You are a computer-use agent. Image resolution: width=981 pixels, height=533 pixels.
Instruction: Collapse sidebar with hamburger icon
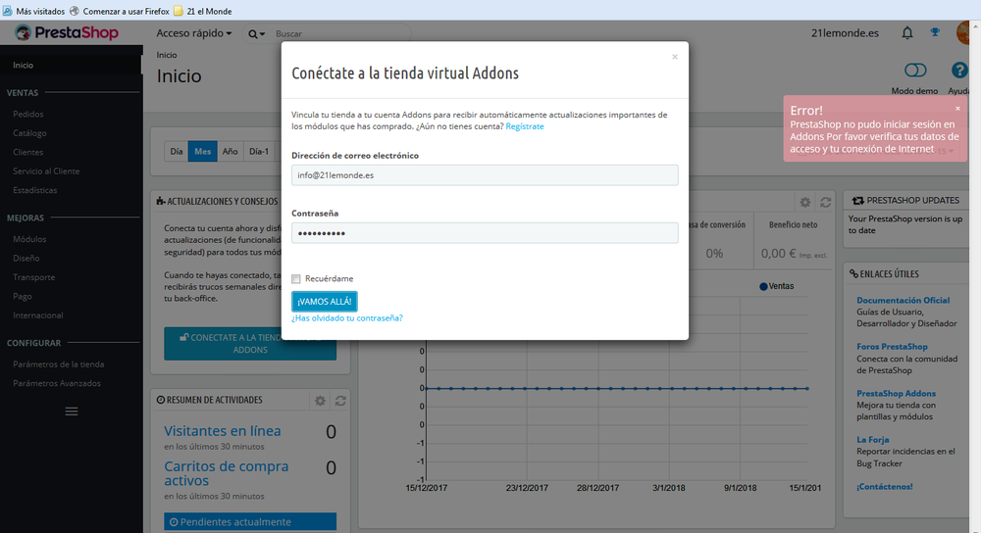point(72,412)
